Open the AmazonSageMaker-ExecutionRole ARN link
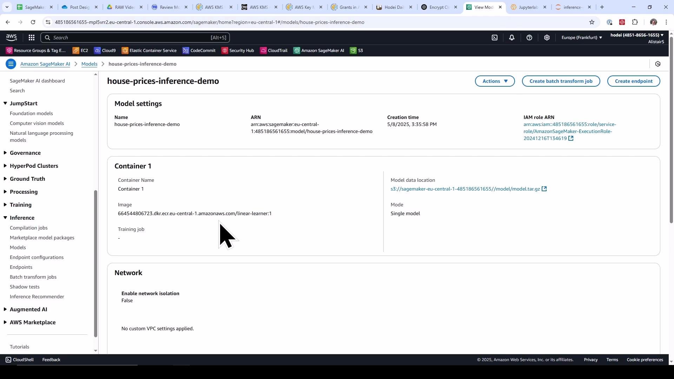Screen dimensions: 674x379 [x=569, y=132]
